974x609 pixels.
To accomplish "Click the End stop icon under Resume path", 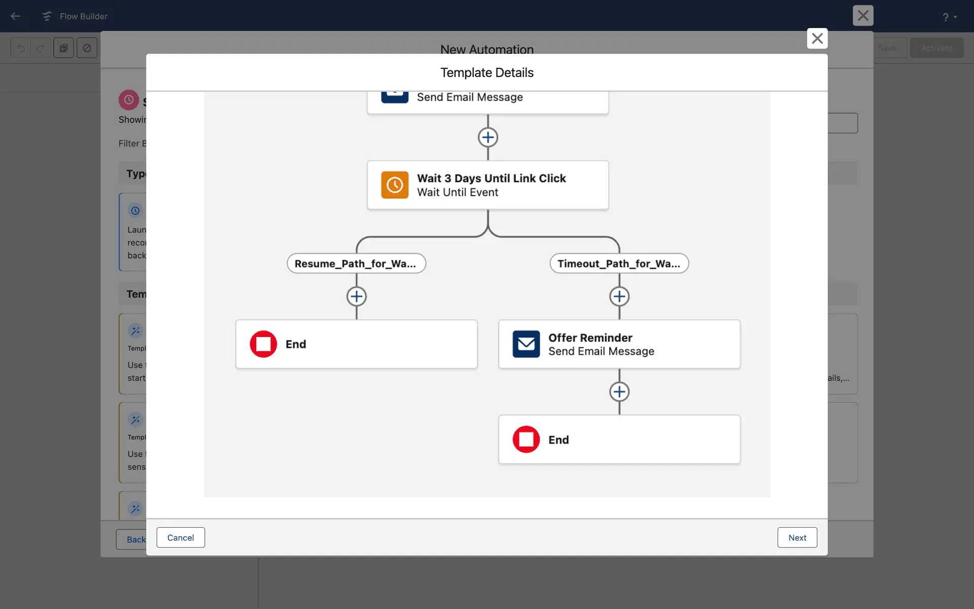I will tap(263, 344).
